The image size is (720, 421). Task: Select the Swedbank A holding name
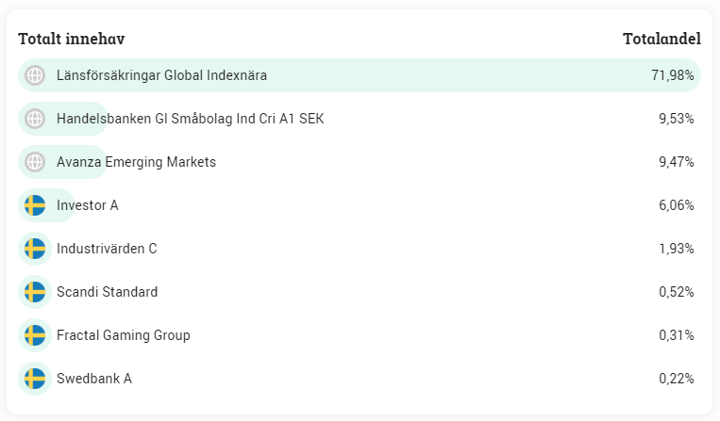click(94, 379)
